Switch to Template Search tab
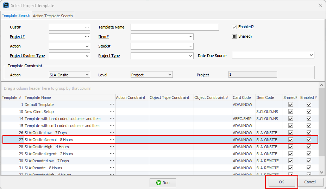 [x=16, y=15]
